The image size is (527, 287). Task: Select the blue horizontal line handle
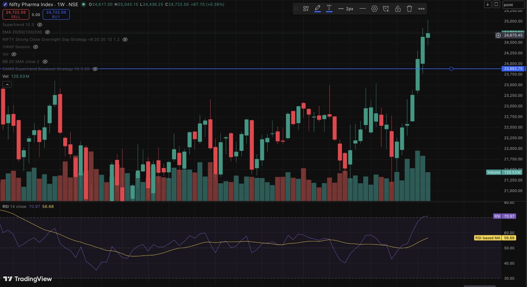click(x=451, y=69)
